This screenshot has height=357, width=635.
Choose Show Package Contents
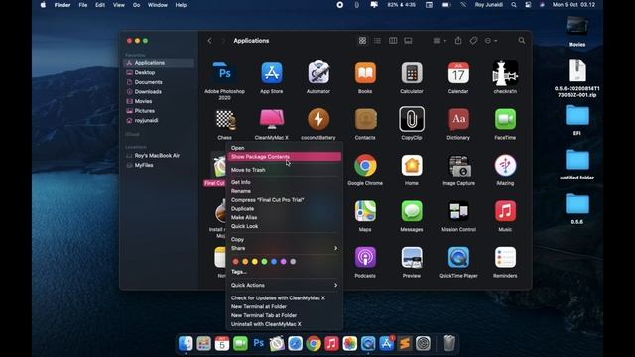(284, 157)
